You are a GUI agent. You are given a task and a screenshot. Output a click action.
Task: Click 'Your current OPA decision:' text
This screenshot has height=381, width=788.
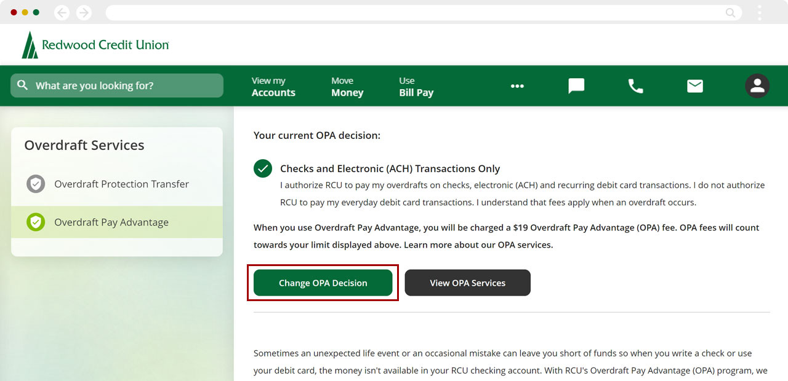coord(317,135)
